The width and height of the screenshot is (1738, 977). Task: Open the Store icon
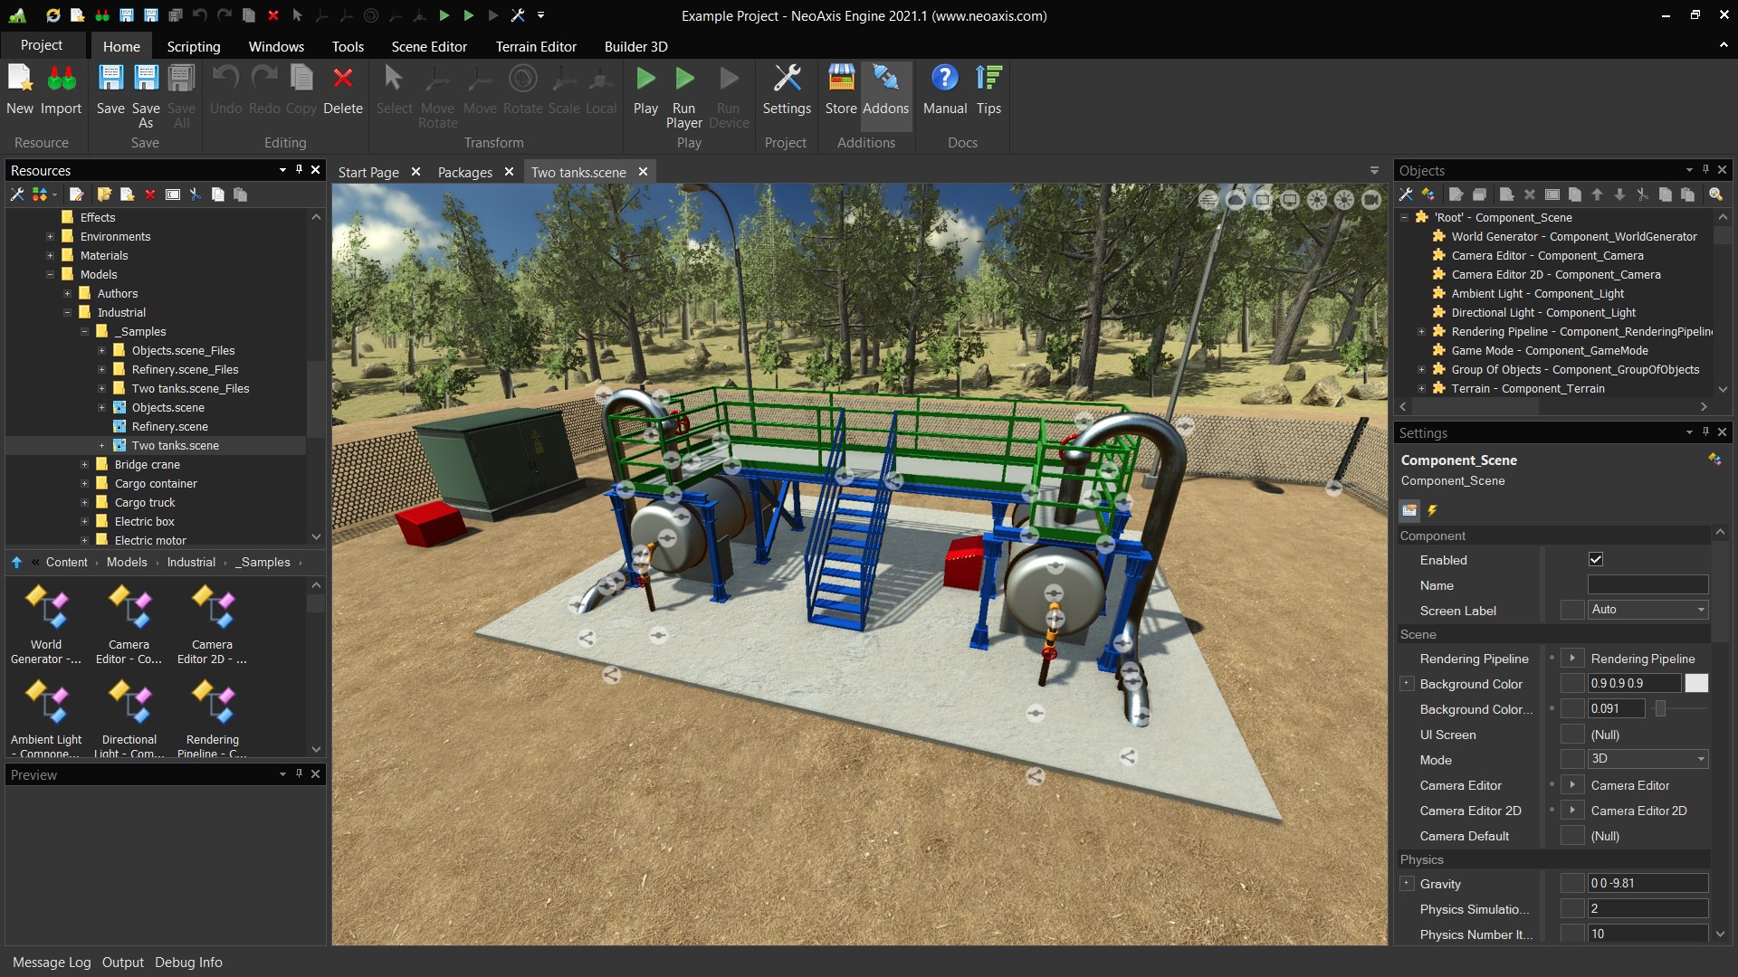[x=840, y=80]
